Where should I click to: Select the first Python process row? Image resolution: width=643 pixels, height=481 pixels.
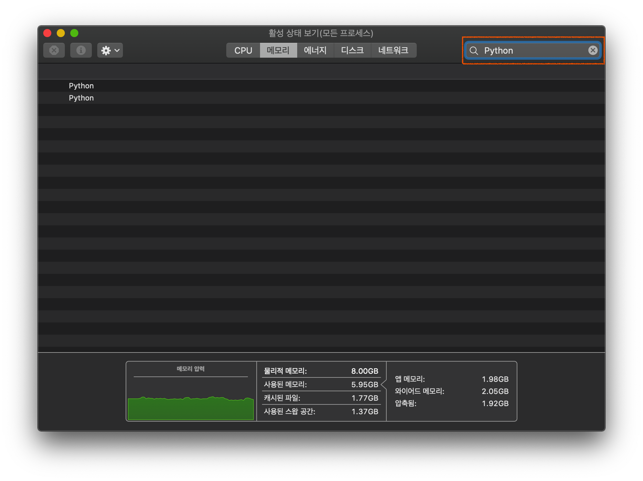[x=321, y=86]
